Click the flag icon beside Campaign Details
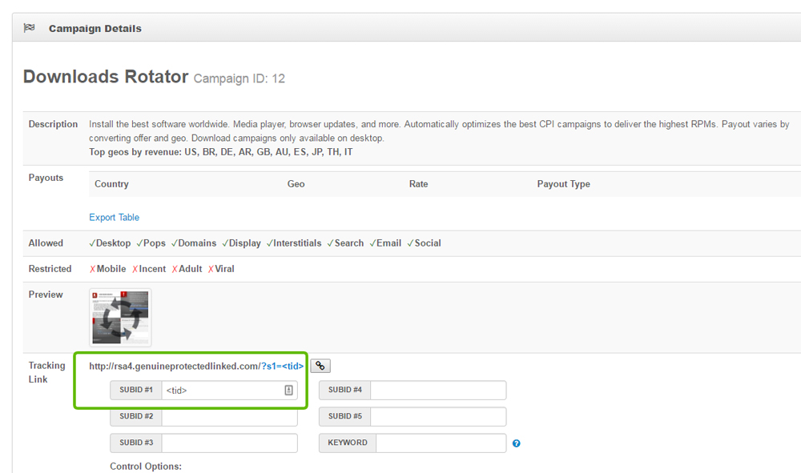The height and width of the screenshot is (473, 801). tap(30, 28)
